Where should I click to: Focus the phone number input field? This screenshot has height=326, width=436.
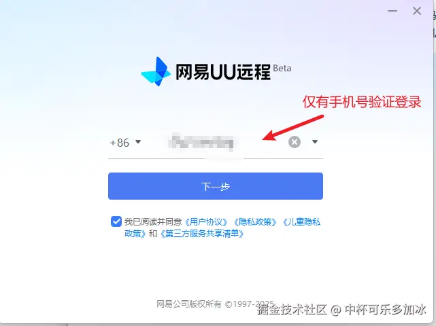pos(216,143)
